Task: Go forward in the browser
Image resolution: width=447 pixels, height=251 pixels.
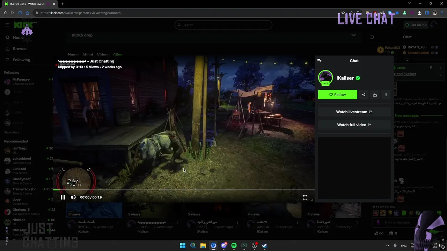Action: [13, 13]
